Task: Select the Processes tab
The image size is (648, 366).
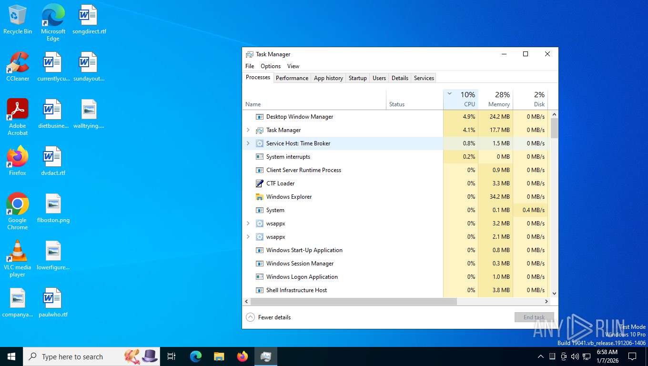Action: coord(258,77)
